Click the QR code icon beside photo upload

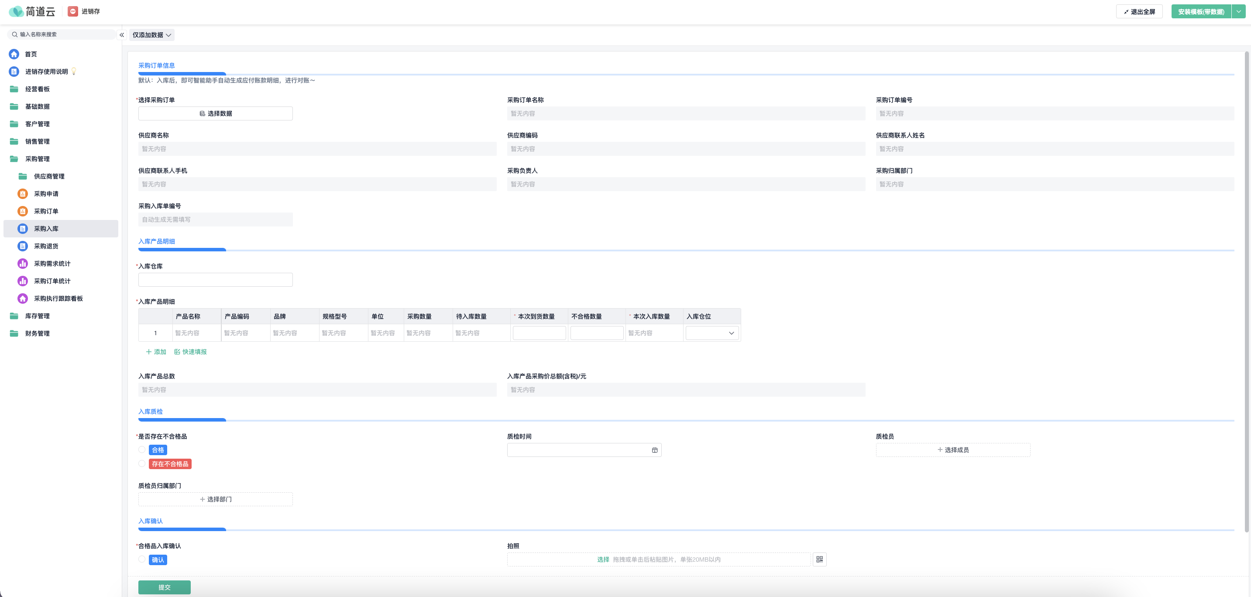819,559
